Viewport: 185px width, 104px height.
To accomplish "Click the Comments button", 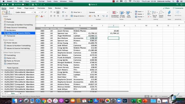I will 178,8.
